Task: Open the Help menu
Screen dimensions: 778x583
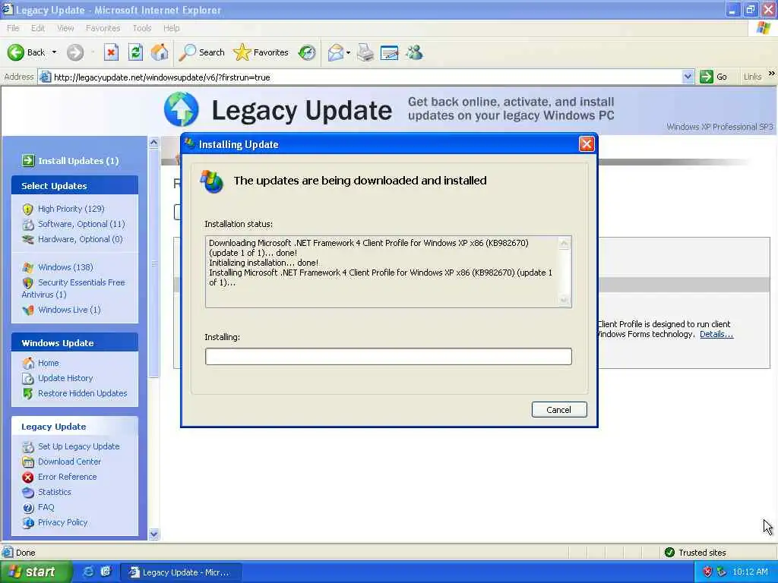Action: coord(171,28)
